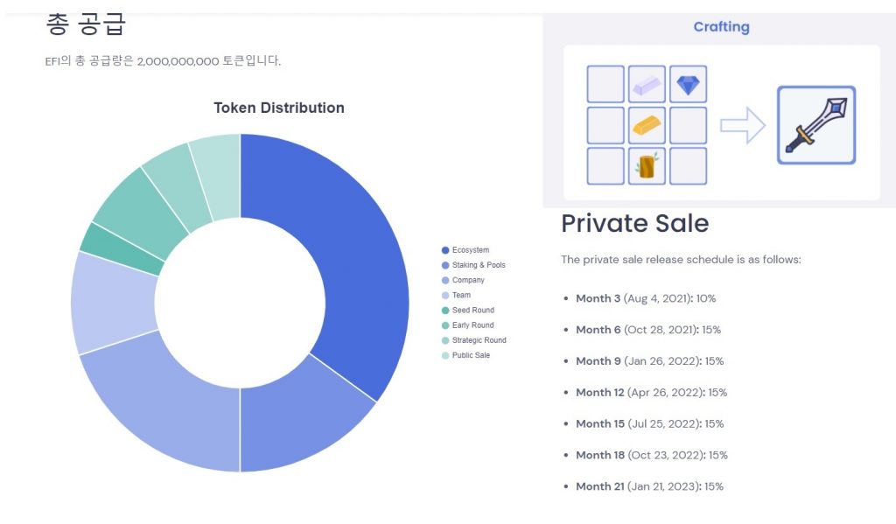Toggle the Company legend entry
The image size is (896, 524).
(467, 280)
